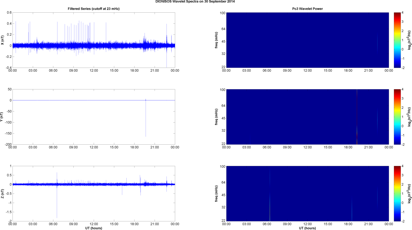Click the "-1.5" tick on the Z plot
The width and height of the screenshot is (412, 230).
pos(9,212)
